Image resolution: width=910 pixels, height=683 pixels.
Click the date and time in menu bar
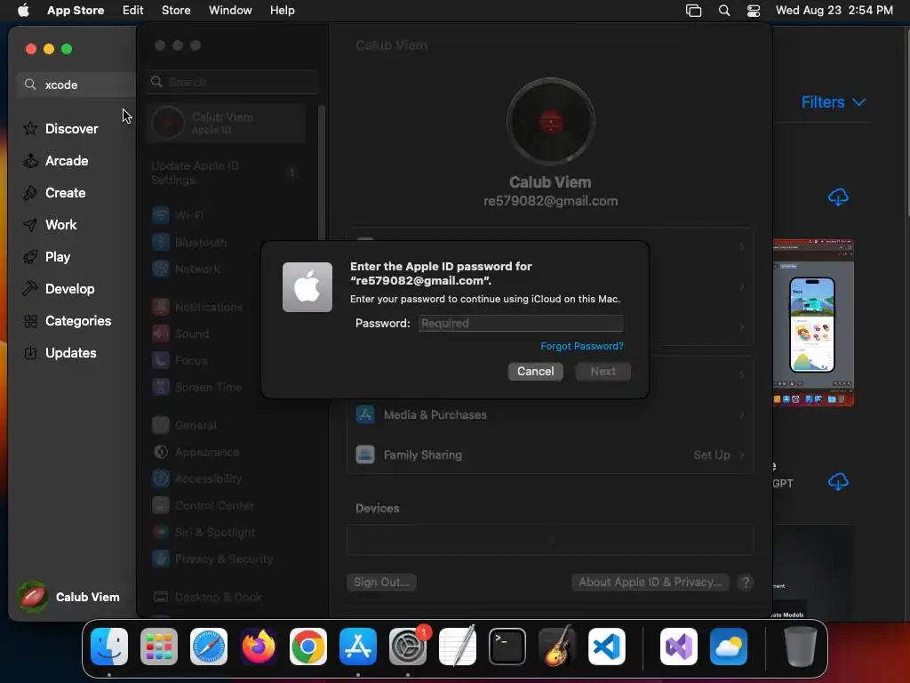(834, 11)
